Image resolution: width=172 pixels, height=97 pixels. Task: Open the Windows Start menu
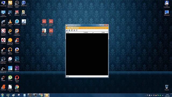click(x=2, y=95)
